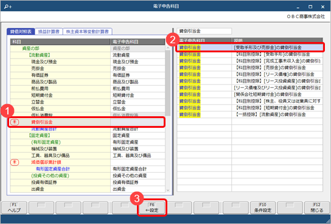Select 前払費用 in the 科目 column
331x224 pixels.
click(40, 89)
